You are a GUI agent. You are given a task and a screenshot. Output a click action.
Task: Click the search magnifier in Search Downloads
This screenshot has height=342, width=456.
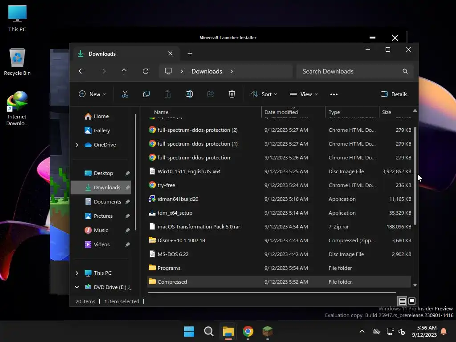pos(405,71)
